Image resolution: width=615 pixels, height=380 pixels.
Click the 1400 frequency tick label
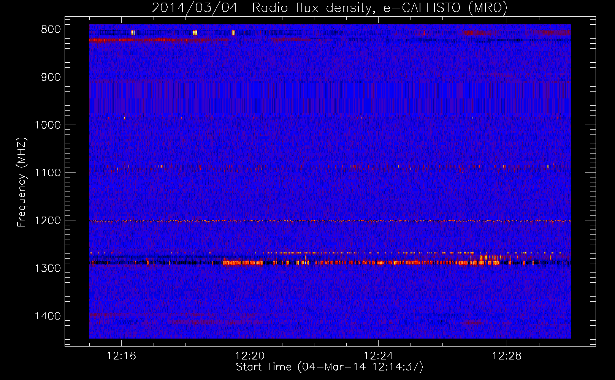click(48, 316)
